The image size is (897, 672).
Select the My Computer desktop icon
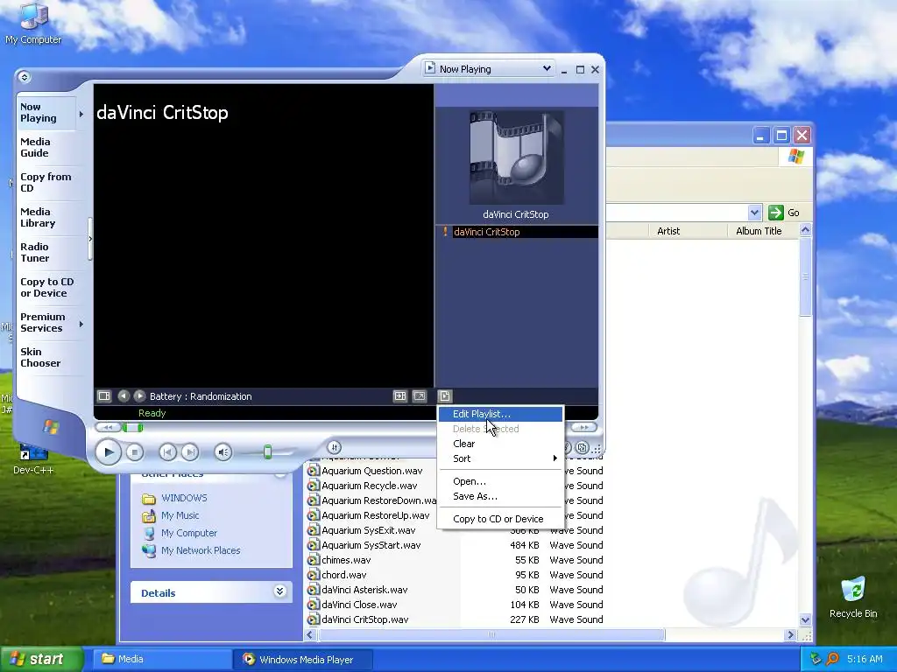tap(33, 24)
